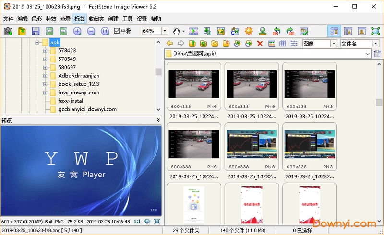
Task: Toggle the 1:1 actual size preview button
Action: coord(137,221)
